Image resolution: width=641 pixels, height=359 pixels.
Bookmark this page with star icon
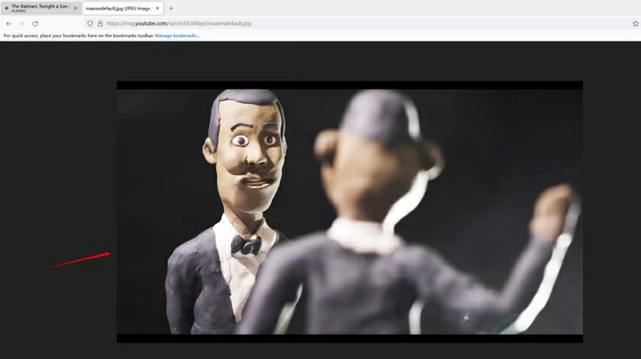coord(635,24)
